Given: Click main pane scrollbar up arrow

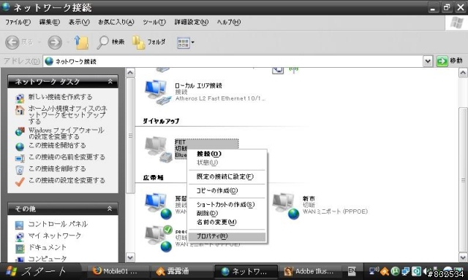Looking at the screenshot, I should coord(463,73).
